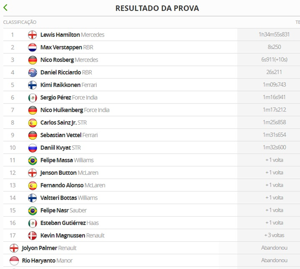
Task: Click Rio Haryanto's Indonesia flag icon
Action: [x=14, y=260]
